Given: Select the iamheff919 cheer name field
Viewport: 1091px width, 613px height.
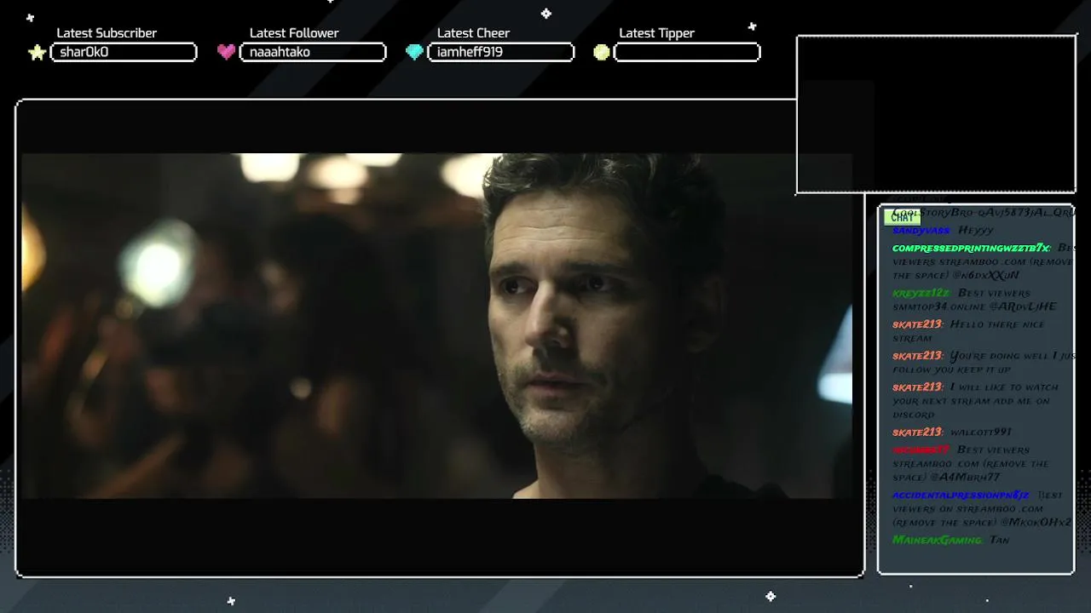Looking at the screenshot, I should tap(500, 52).
